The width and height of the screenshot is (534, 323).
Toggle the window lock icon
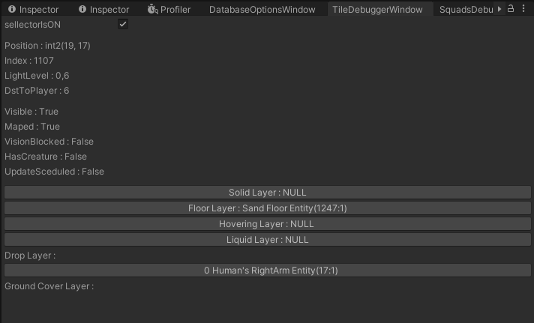click(511, 8)
